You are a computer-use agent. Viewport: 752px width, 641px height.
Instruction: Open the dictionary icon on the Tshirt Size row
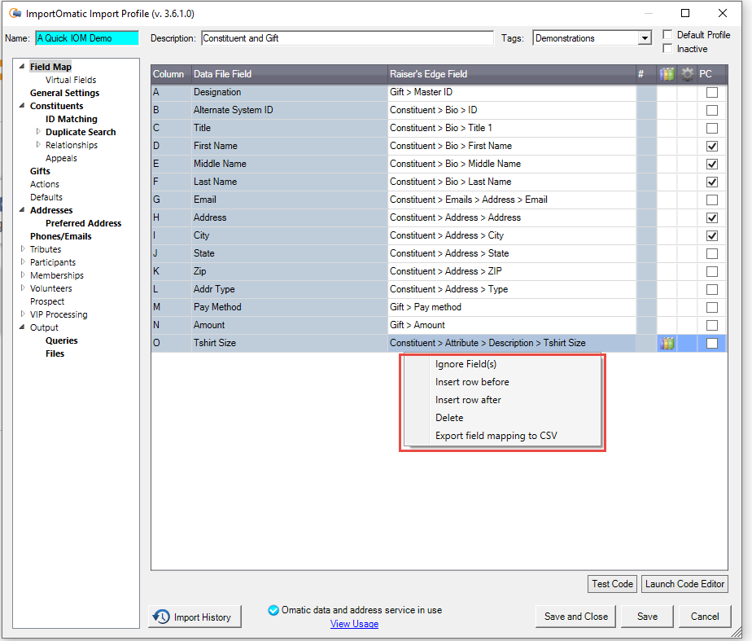(667, 343)
